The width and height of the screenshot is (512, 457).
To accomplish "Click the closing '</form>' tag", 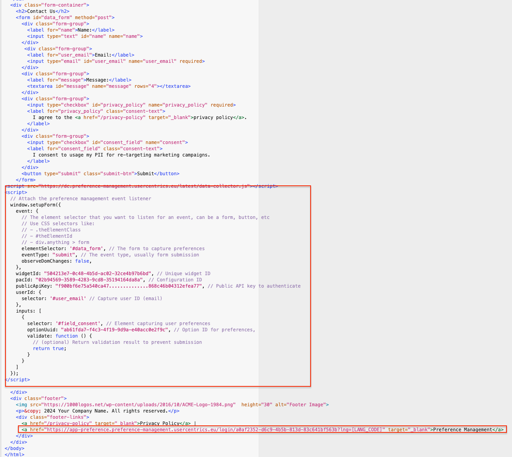I will [26, 180].
